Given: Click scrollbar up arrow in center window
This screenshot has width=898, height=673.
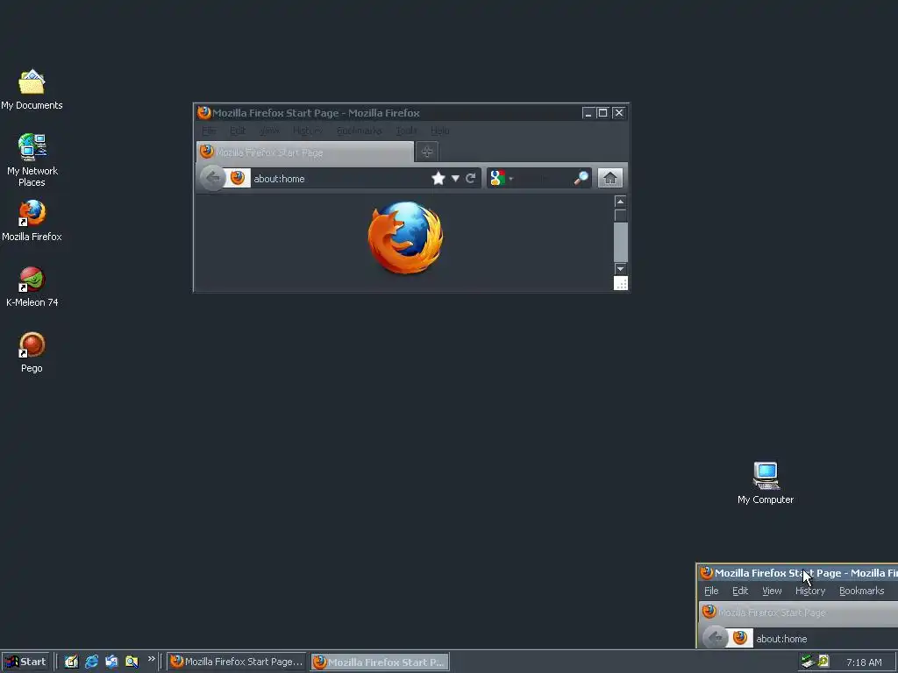Looking at the screenshot, I should 620,202.
